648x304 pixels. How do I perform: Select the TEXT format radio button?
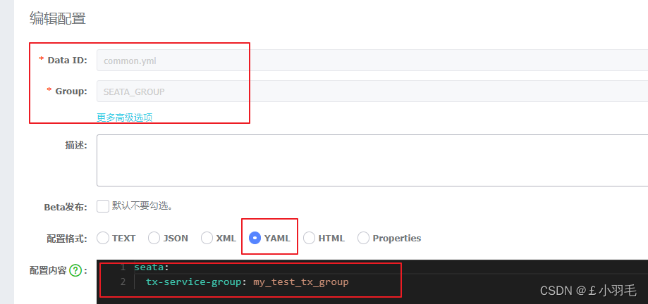[103, 238]
